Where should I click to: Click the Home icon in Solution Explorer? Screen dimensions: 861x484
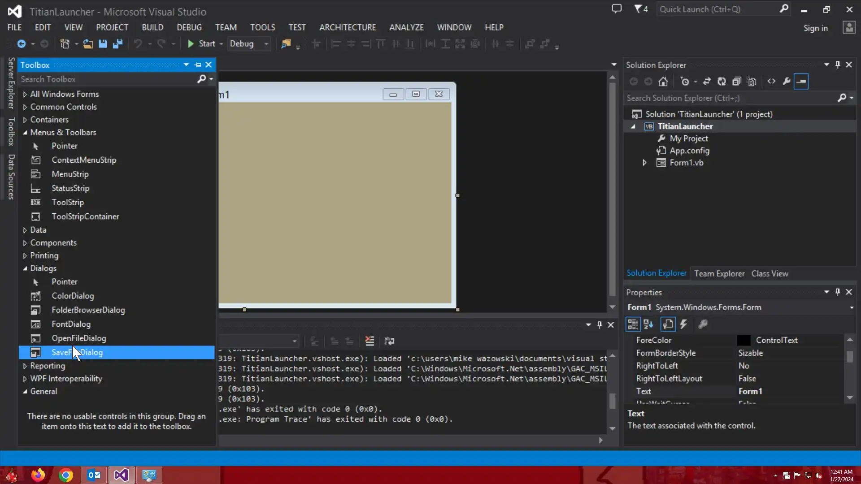[x=663, y=82]
